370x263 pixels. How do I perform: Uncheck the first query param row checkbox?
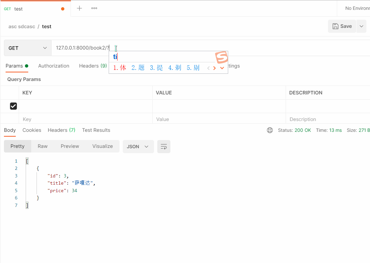point(13,106)
